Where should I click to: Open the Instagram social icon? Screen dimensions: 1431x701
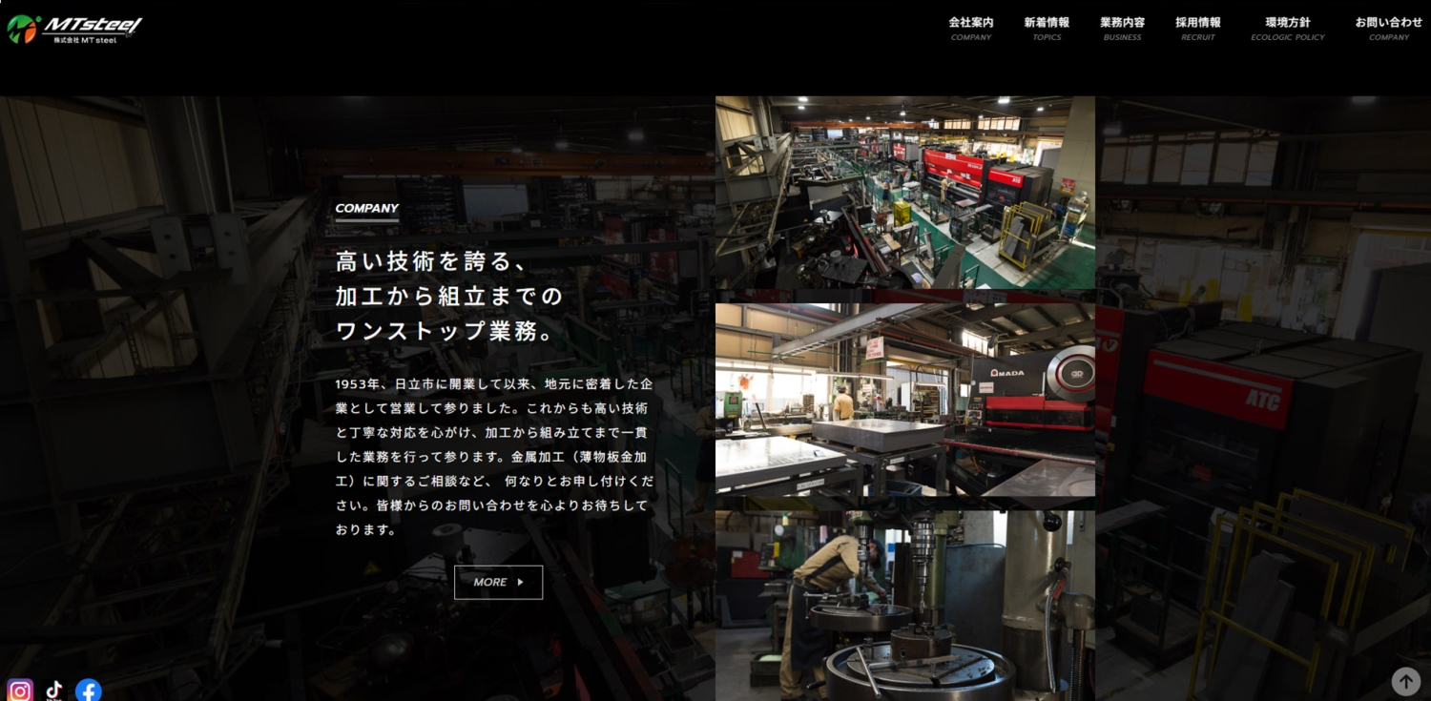click(20, 690)
